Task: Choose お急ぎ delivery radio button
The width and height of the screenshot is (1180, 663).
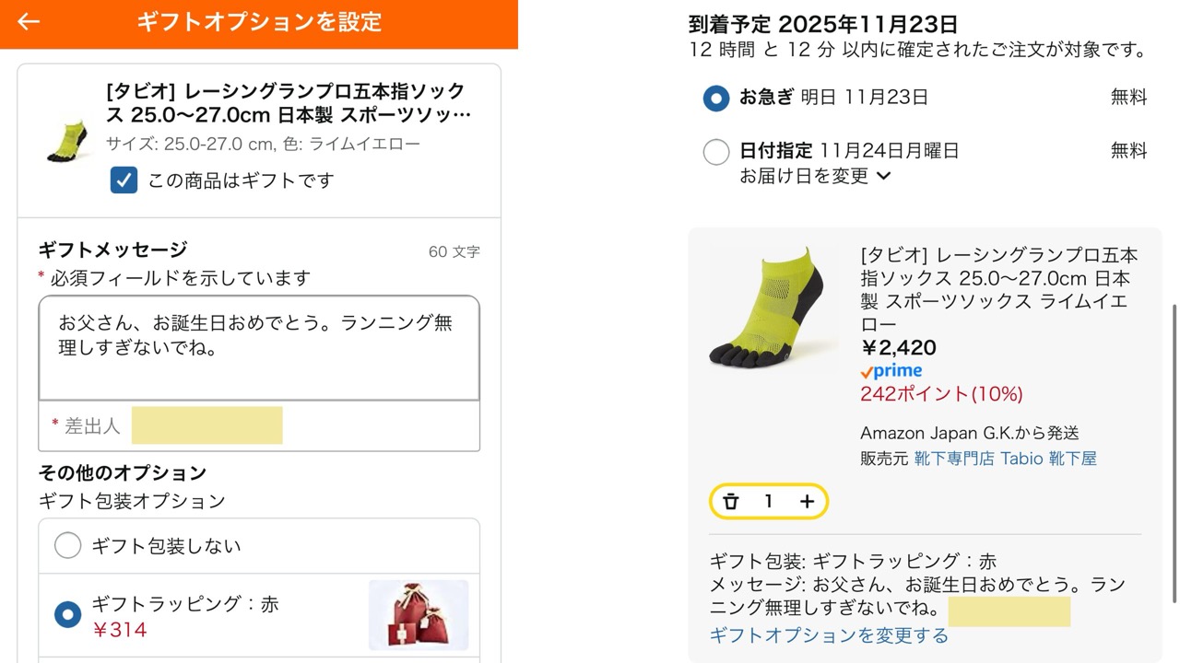Action: (x=715, y=98)
